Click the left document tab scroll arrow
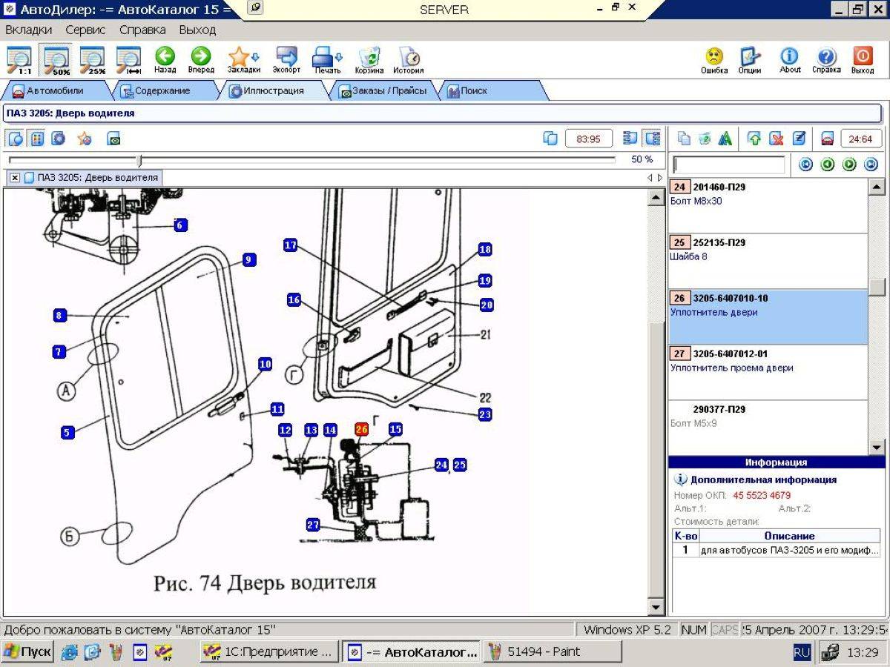Screen dimensions: 890x667 650,178
